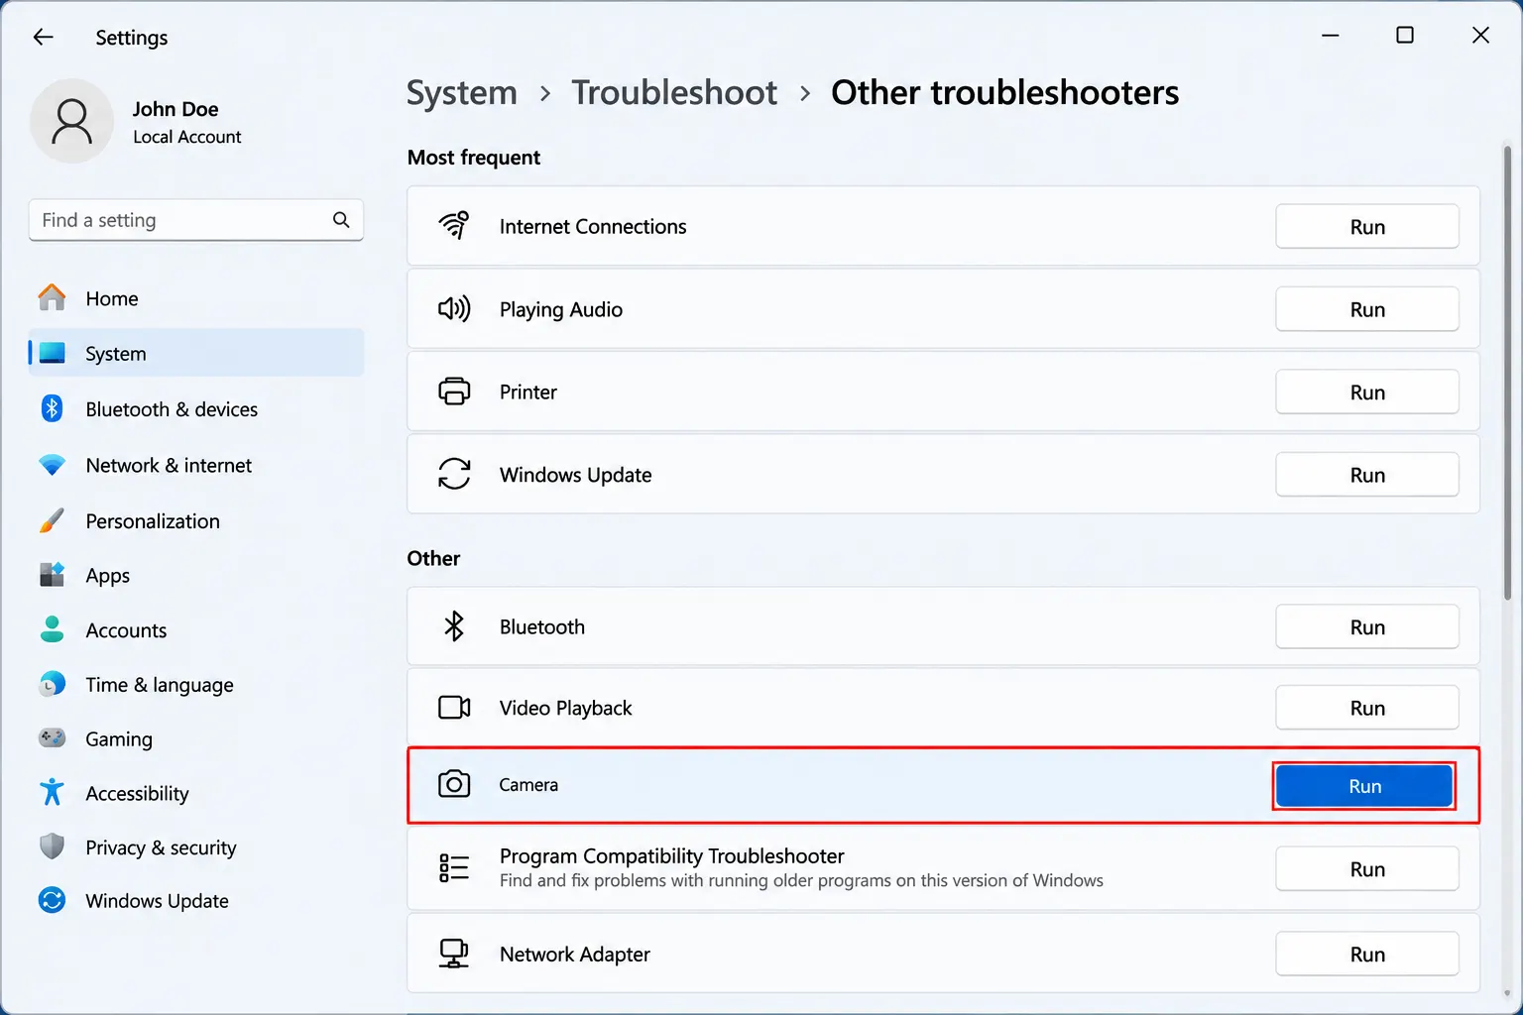Open Privacy & security settings
The width and height of the screenshot is (1523, 1015).
click(x=196, y=847)
